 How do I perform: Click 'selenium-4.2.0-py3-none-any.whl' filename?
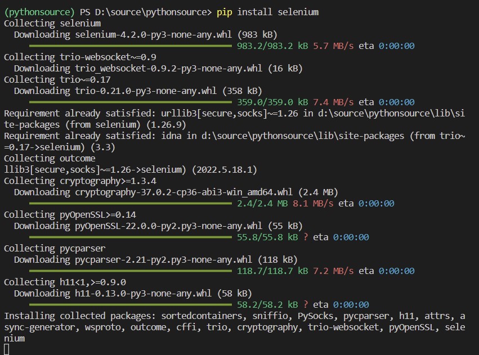153,35
